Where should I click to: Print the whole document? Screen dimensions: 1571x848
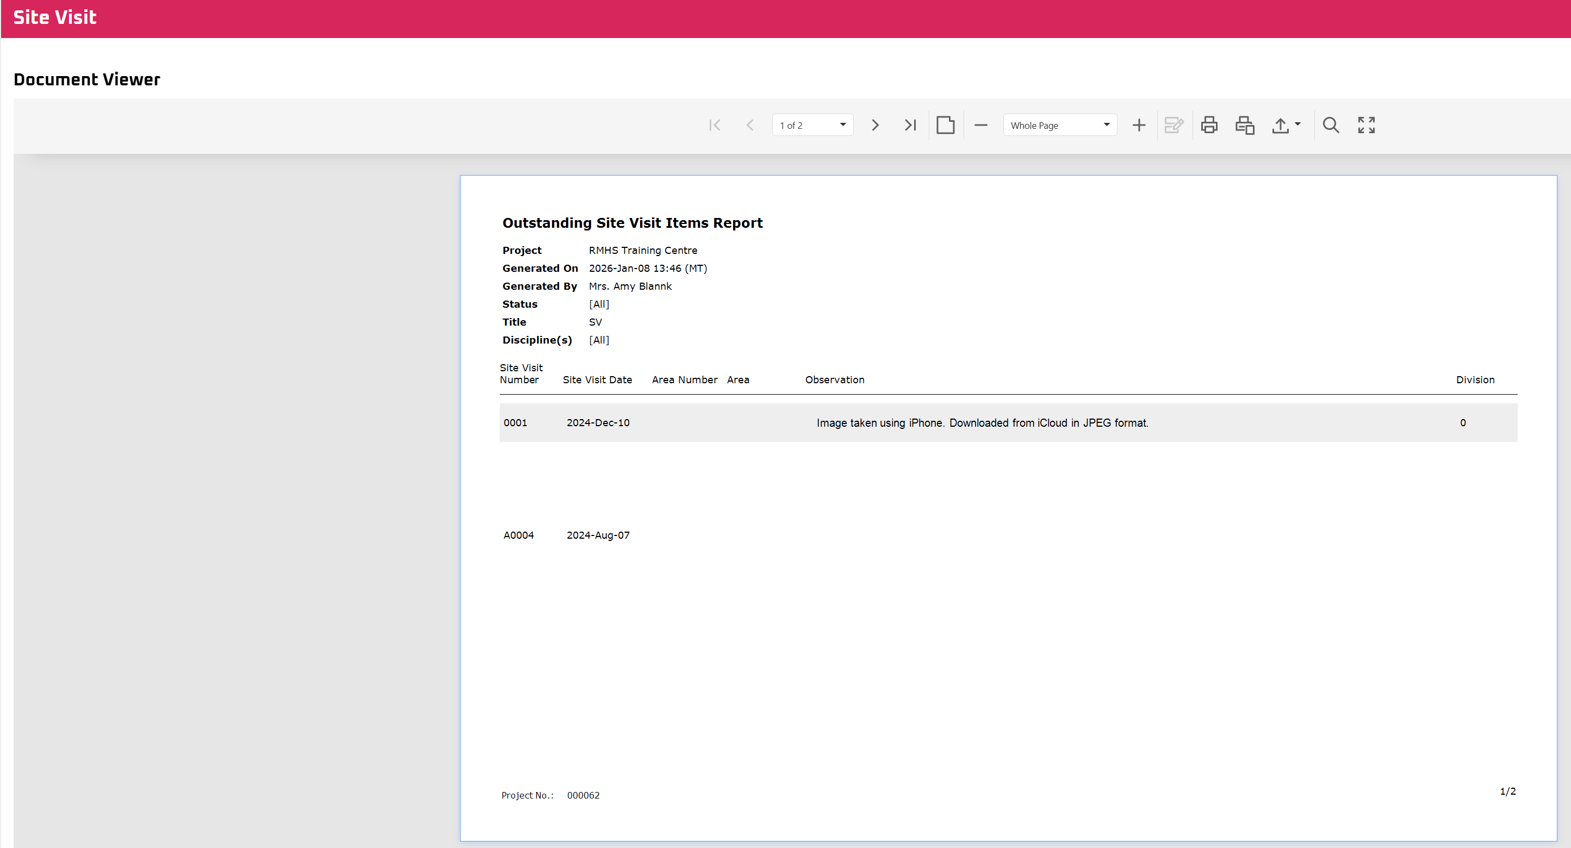pyautogui.click(x=1209, y=125)
